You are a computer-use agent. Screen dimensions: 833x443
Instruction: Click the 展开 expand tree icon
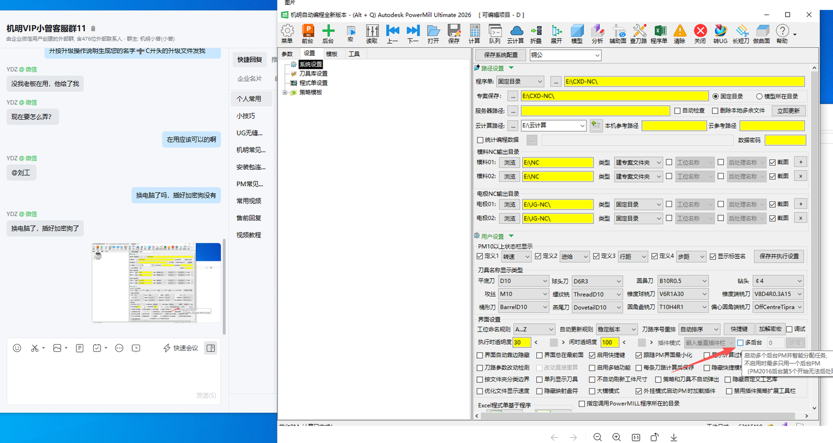557,34
